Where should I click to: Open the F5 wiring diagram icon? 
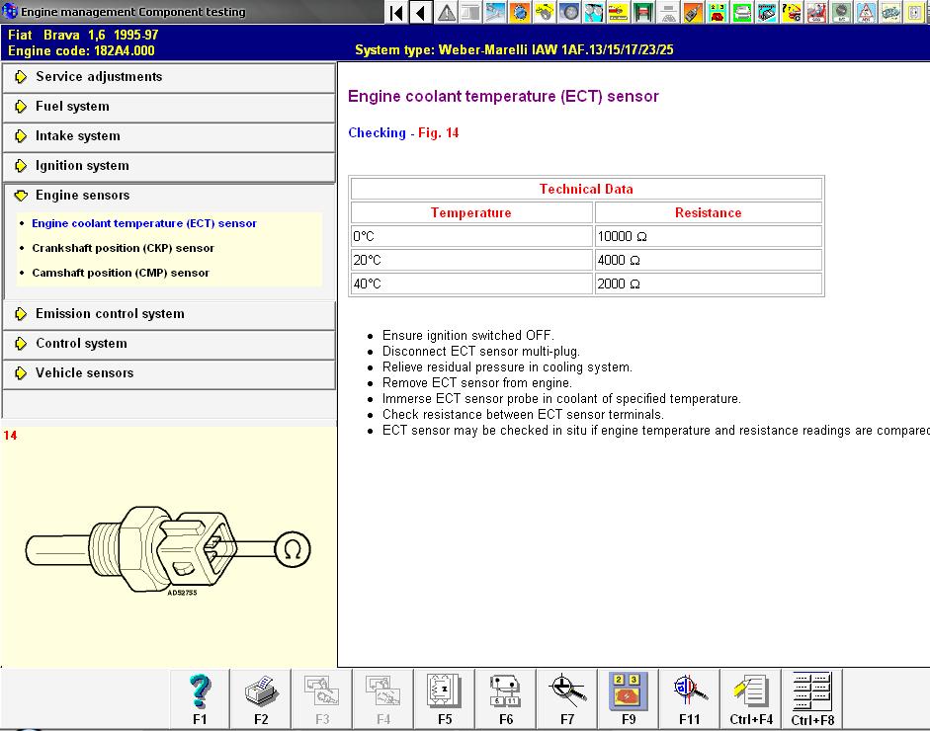[445, 698]
